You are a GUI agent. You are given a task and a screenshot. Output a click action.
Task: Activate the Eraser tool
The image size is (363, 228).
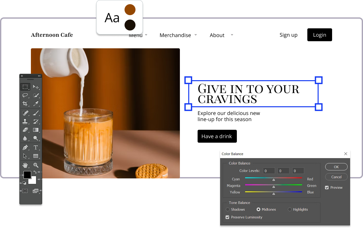[25, 130]
